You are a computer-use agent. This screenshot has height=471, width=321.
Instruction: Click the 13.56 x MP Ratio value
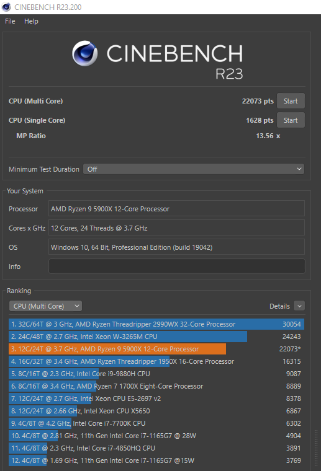268,136
